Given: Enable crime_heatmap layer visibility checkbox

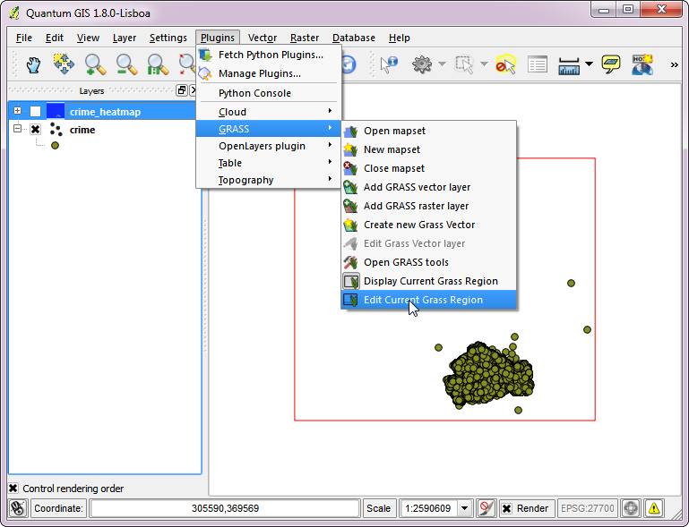Looking at the screenshot, I should [x=36, y=112].
